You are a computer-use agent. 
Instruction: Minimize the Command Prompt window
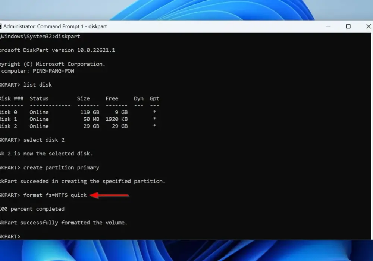coord(328,26)
